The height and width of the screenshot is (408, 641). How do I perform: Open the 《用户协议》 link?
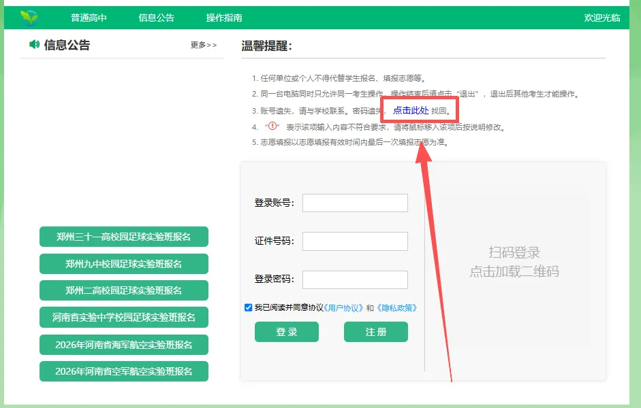tap(343, 308)
